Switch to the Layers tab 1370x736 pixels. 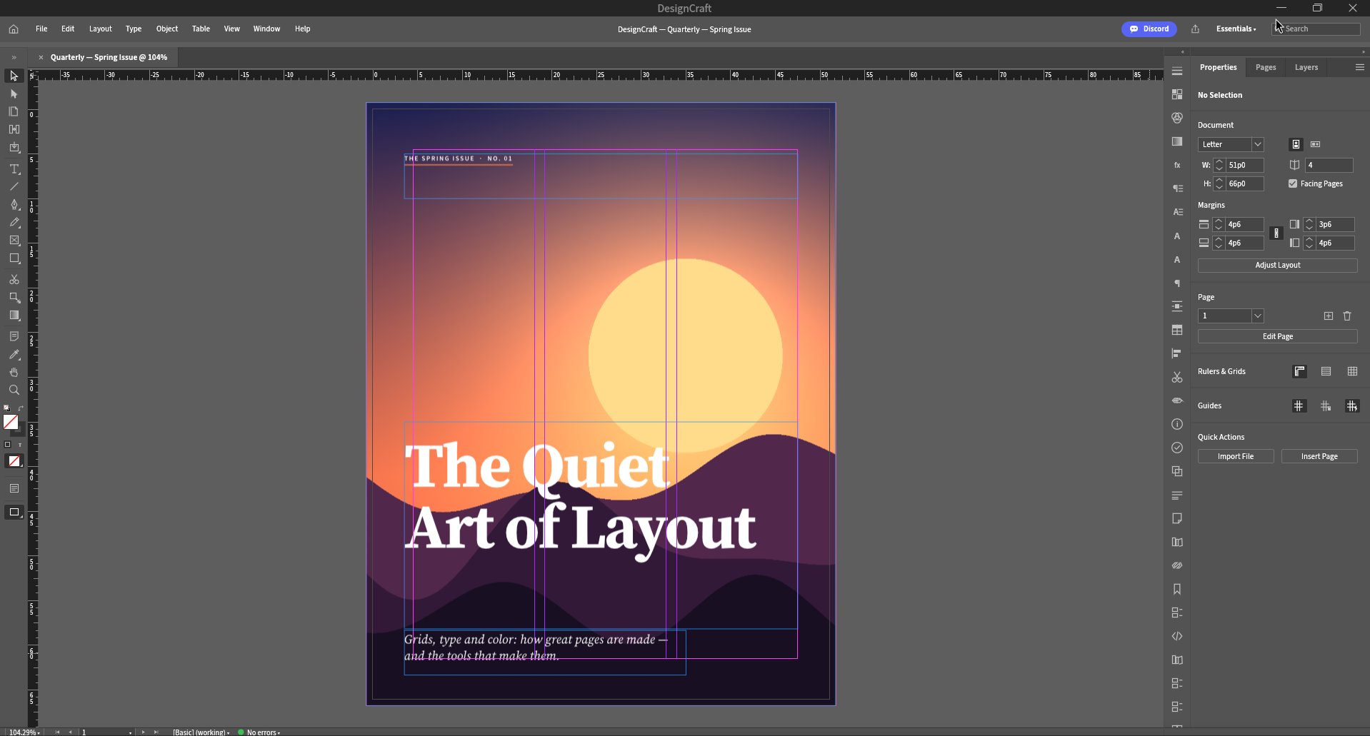coord(1306,67)
